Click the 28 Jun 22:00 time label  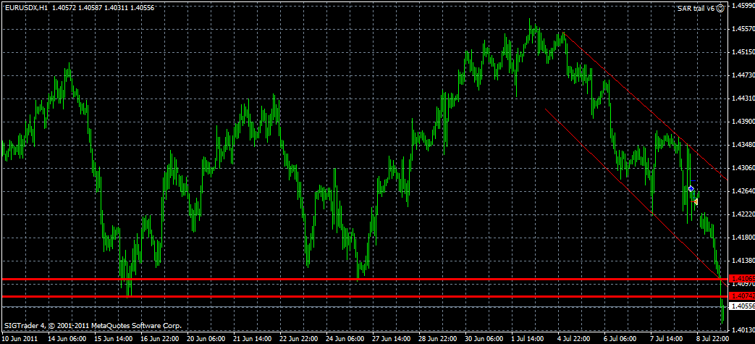click(x=438, y=339)
